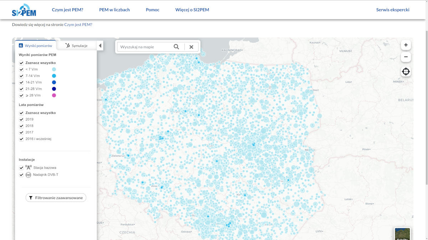Zoom in on the map

coord(406,45)
